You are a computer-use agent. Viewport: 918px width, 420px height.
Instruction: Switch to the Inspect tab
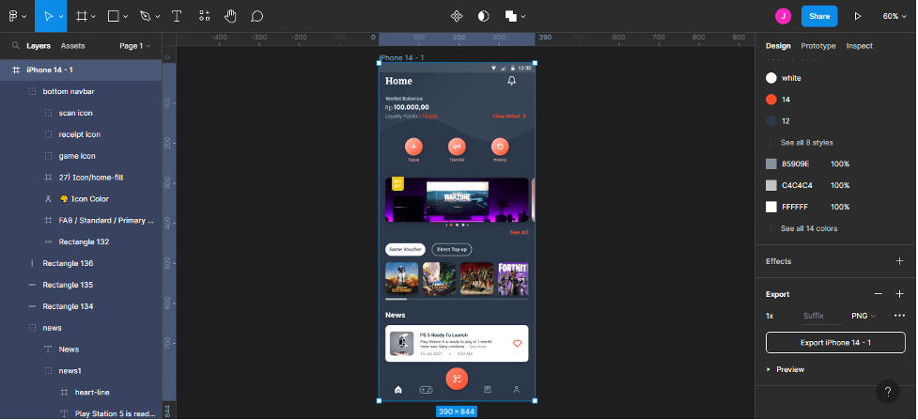pyautogui.click(x=860, y=46)
